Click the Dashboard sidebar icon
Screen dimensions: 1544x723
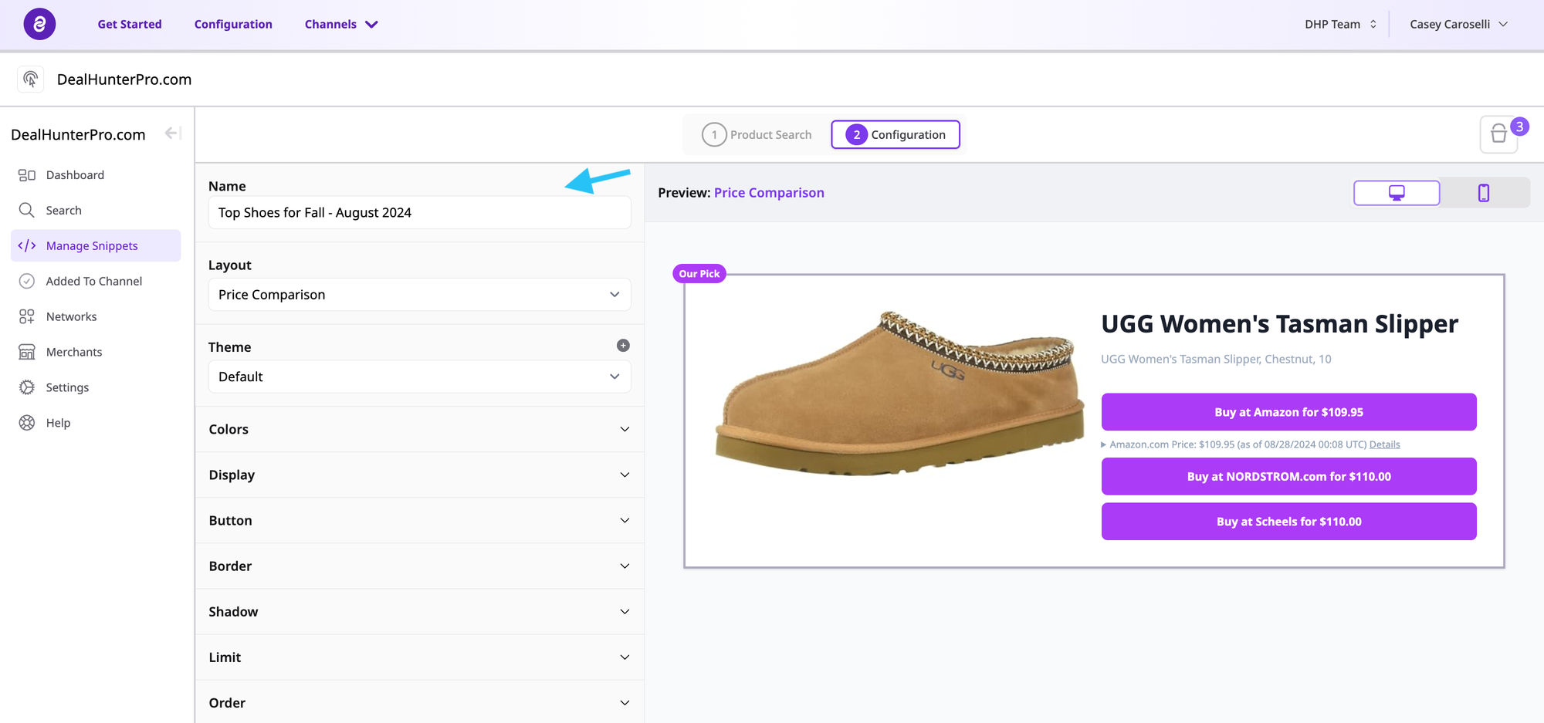27,175
